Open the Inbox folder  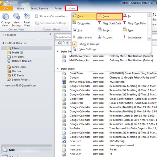pyautogui.click(x=27, y=48)
